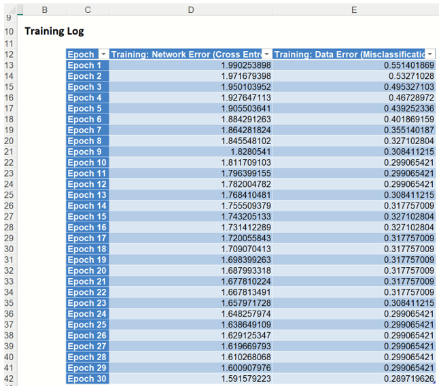Screen dimensions: 441x386
Task: Open the Epoch column filter dropdown
Action: click(x=103, y=54)
